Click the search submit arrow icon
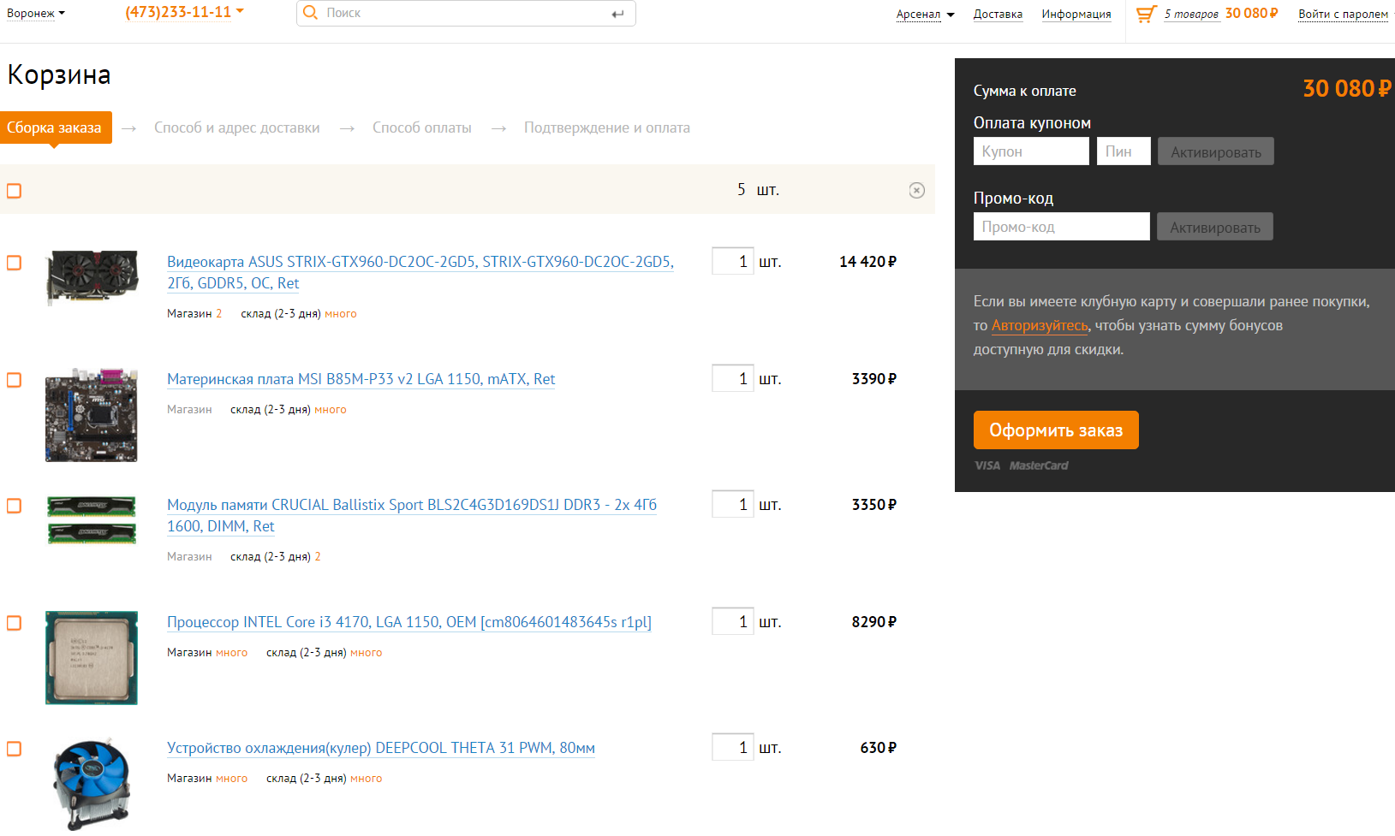1395x836 pixels. 617,14
